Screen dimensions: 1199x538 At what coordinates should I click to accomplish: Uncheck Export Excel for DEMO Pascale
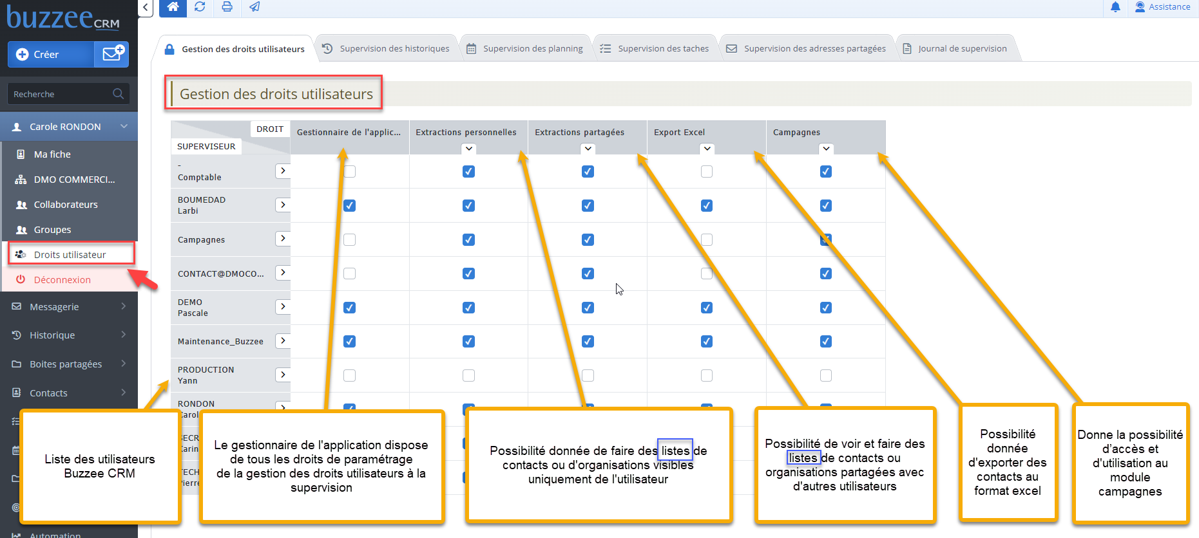point(707,308)
